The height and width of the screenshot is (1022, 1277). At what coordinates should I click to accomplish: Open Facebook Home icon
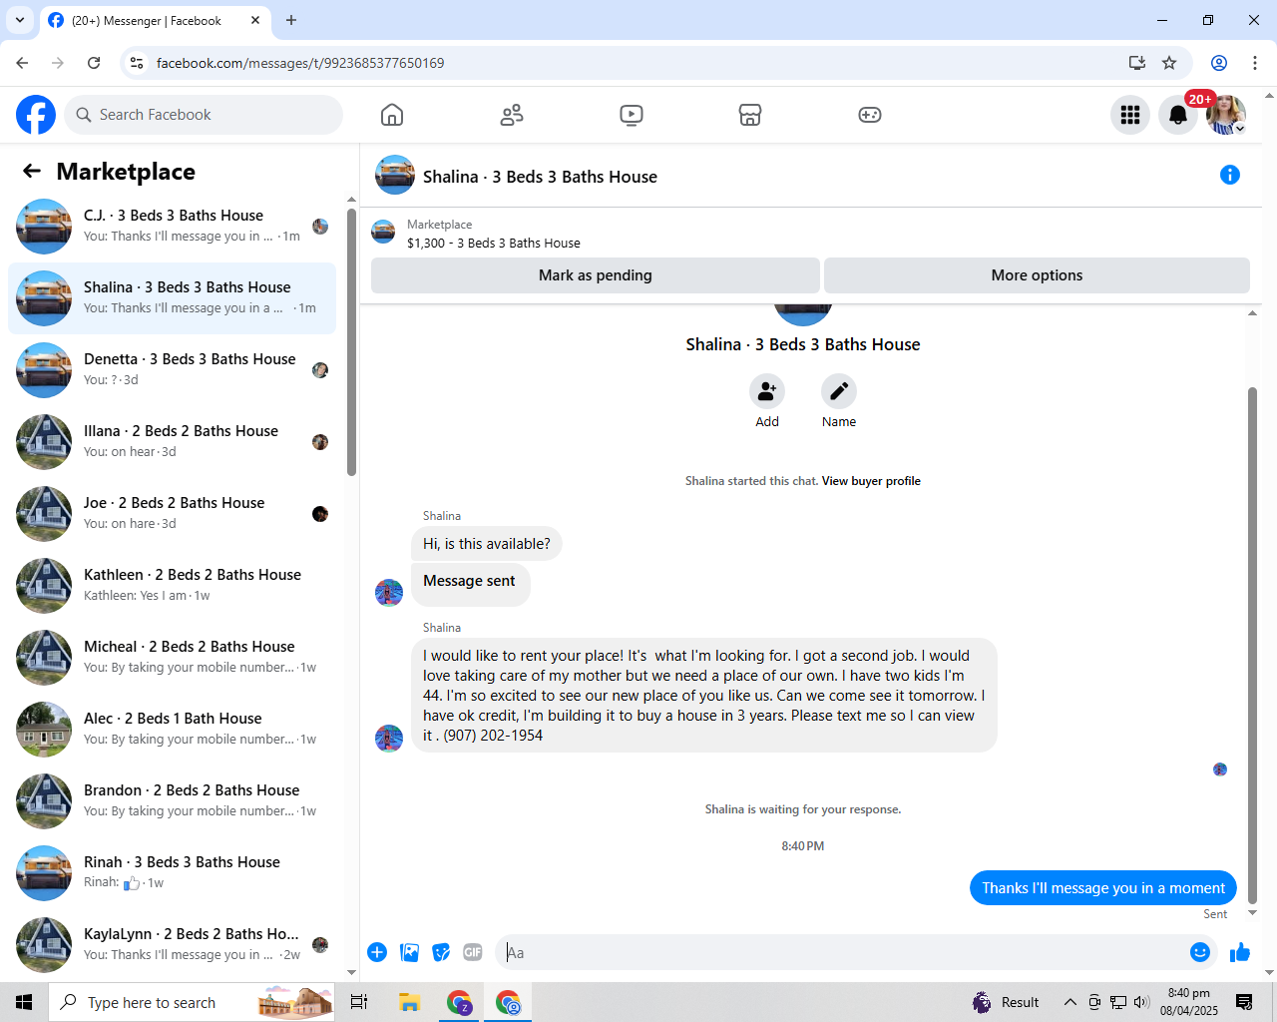pos(392,115)
